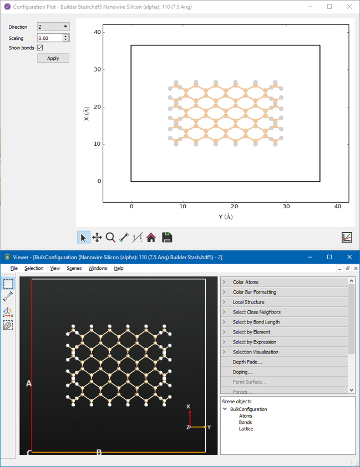Click the Depth Fade... button
Image resolution: width=360 pixels, height=467 pixels.
pyautogui.click(x=247, y=362)
